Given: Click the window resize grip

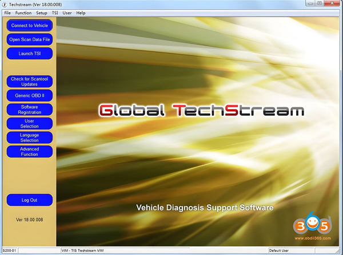Looking at the screenshot, I should [337, 251].
